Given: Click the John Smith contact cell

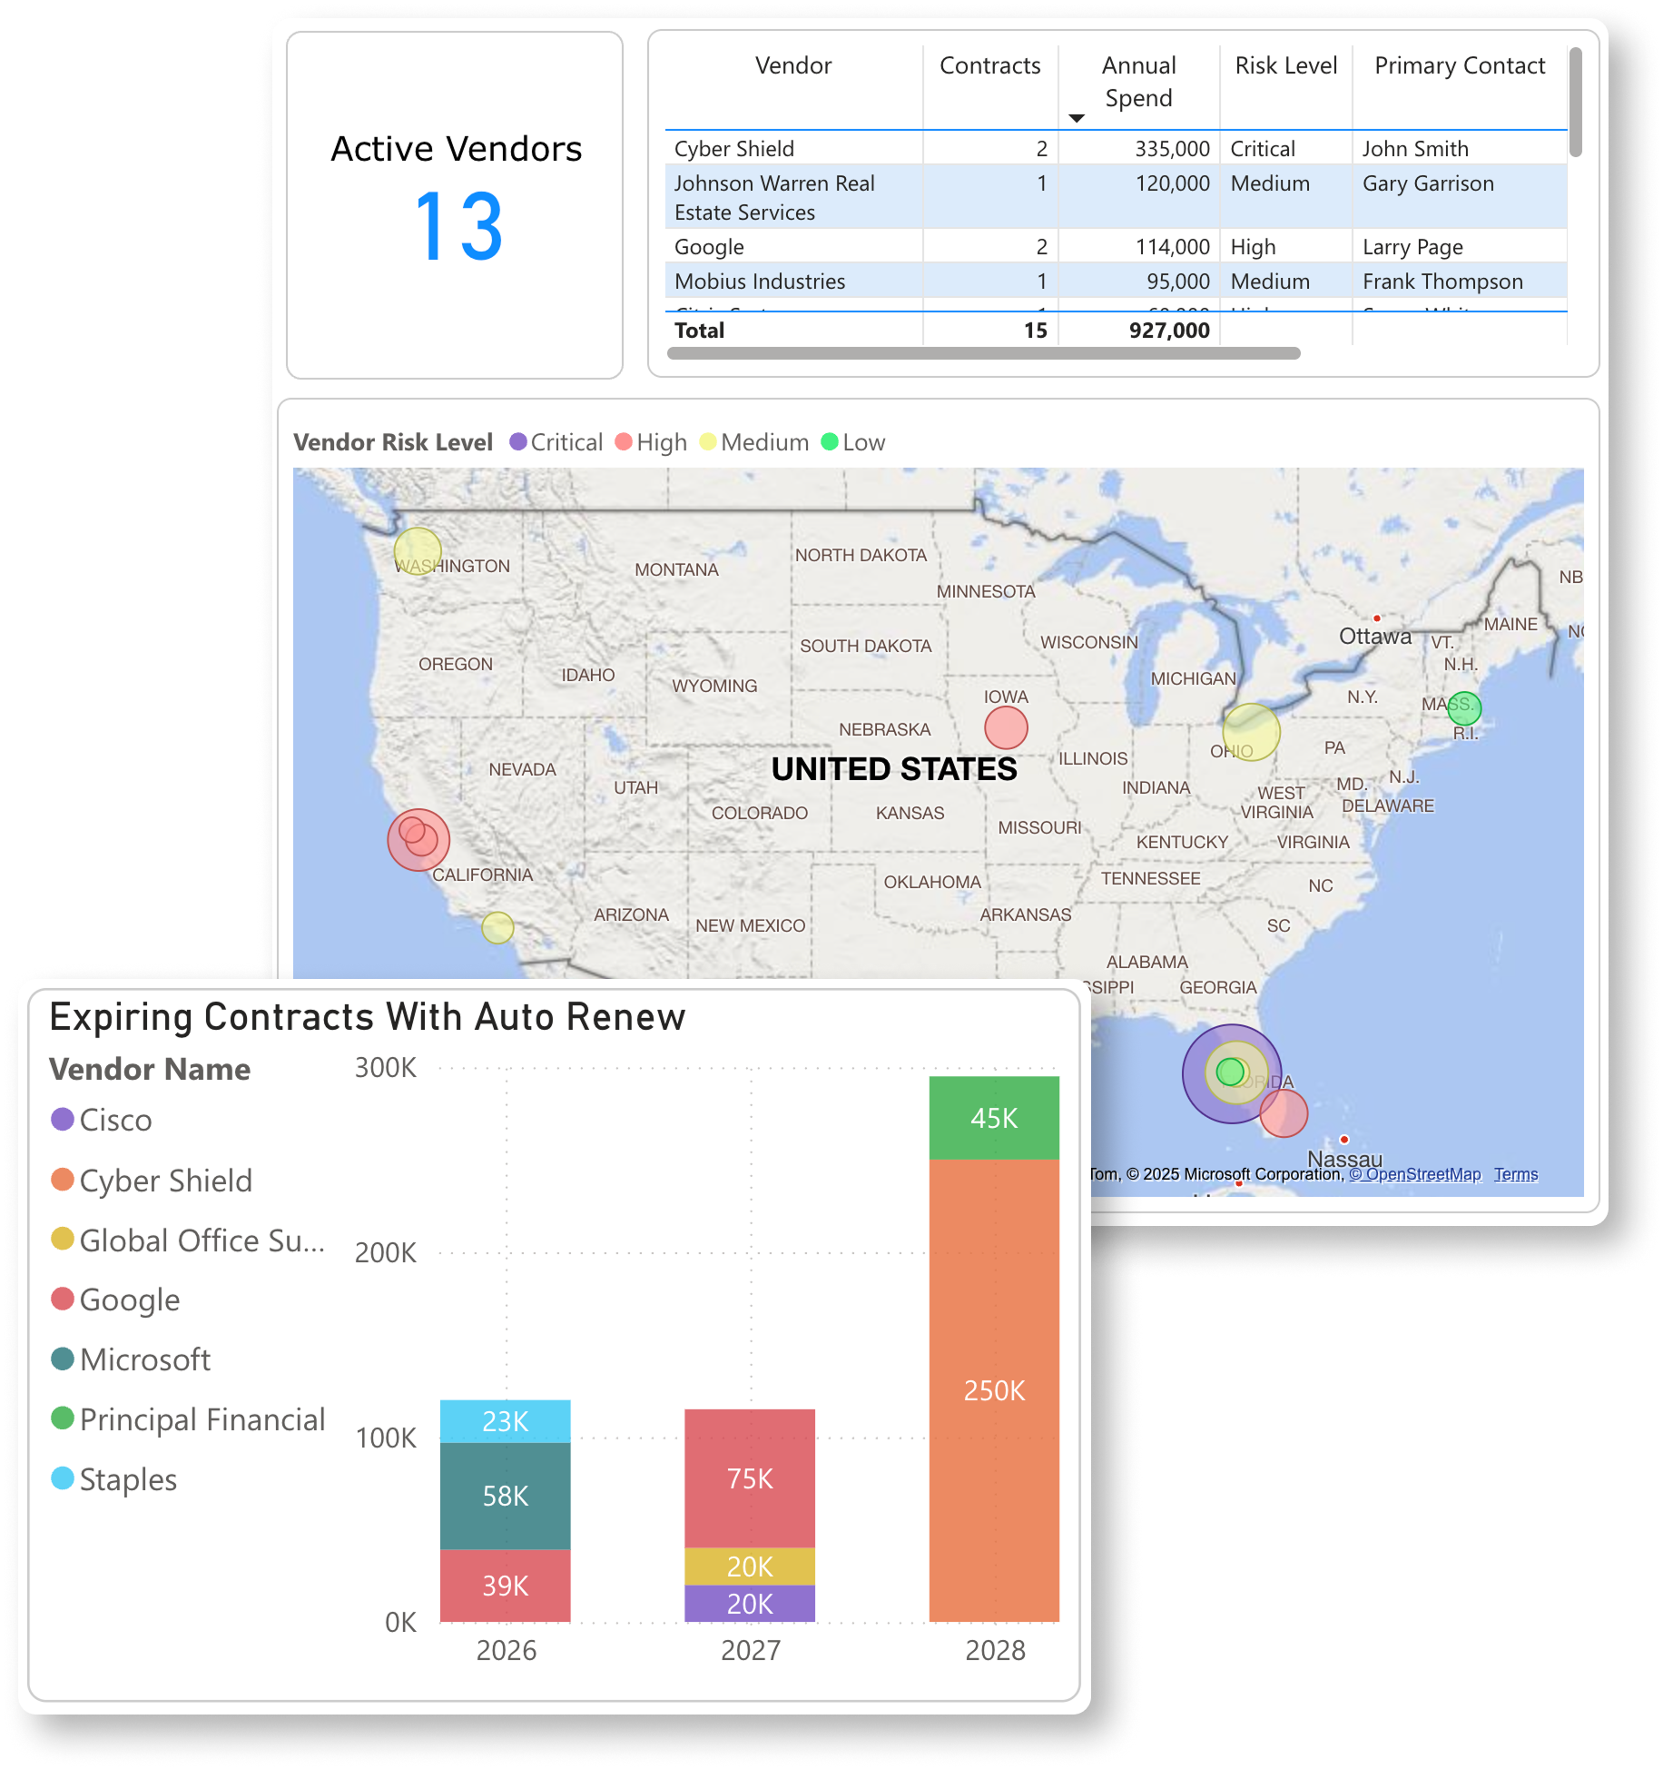Looking at the screenshot, I should click(x=1415, y=148).
